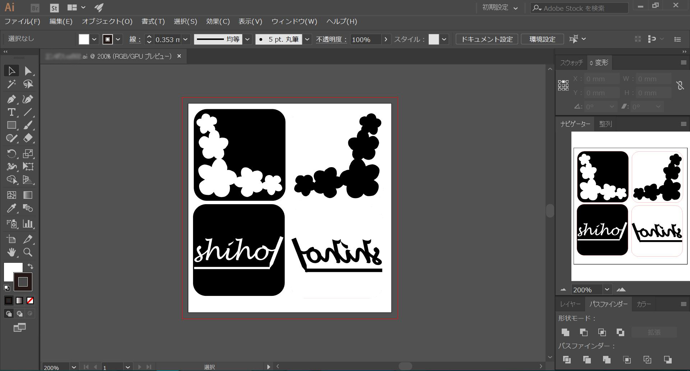This screenshot has width=690, height=371.
Task: Open the 5 pt. 丸筆 brush dropdown
Action: [x=307, y=39]
